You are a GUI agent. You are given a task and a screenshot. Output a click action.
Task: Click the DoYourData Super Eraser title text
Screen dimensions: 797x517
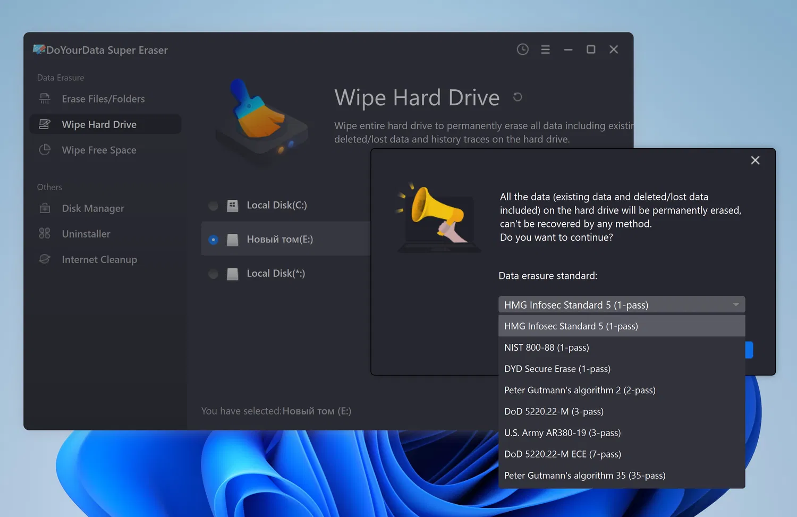click(107, 50)
